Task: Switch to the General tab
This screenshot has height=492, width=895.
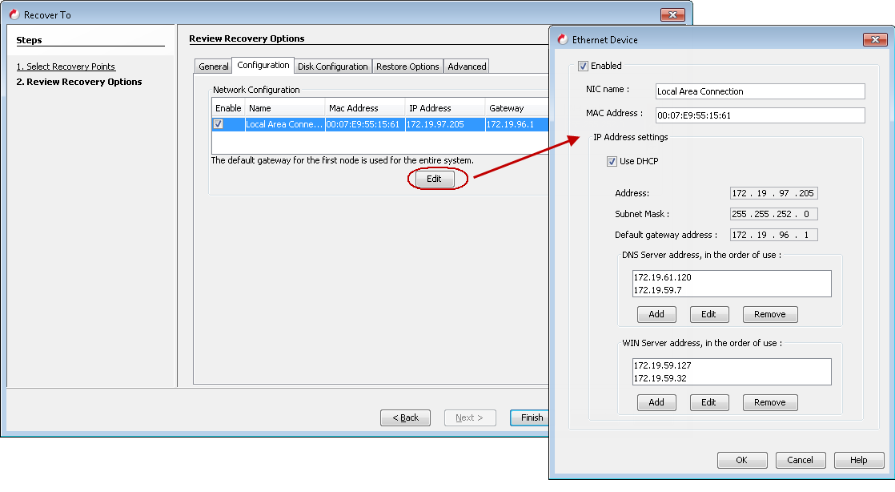Action: pyautogui.click(x=212, y=66)
